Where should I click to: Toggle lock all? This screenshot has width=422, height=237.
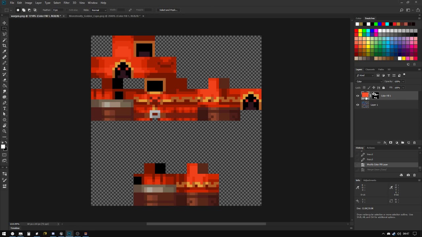pyautogui.click(x=383, y=88)
